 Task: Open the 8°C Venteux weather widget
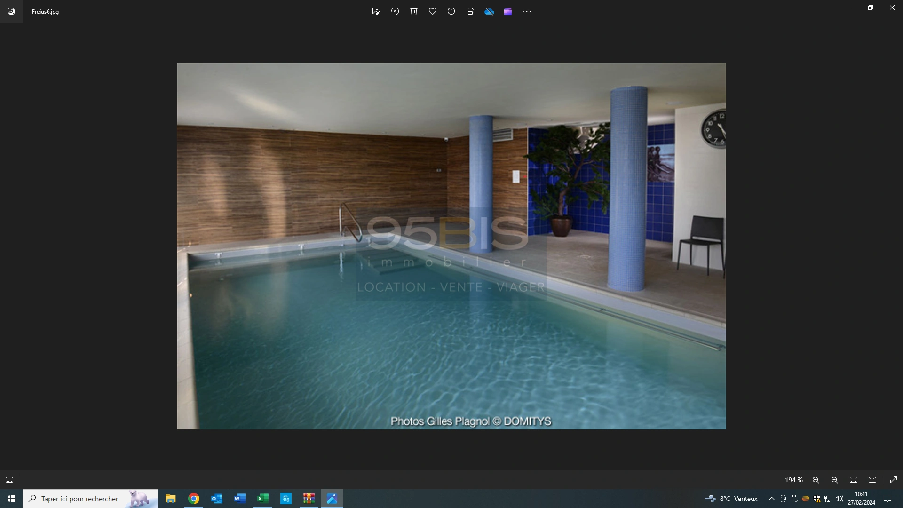tap(732, 499)
